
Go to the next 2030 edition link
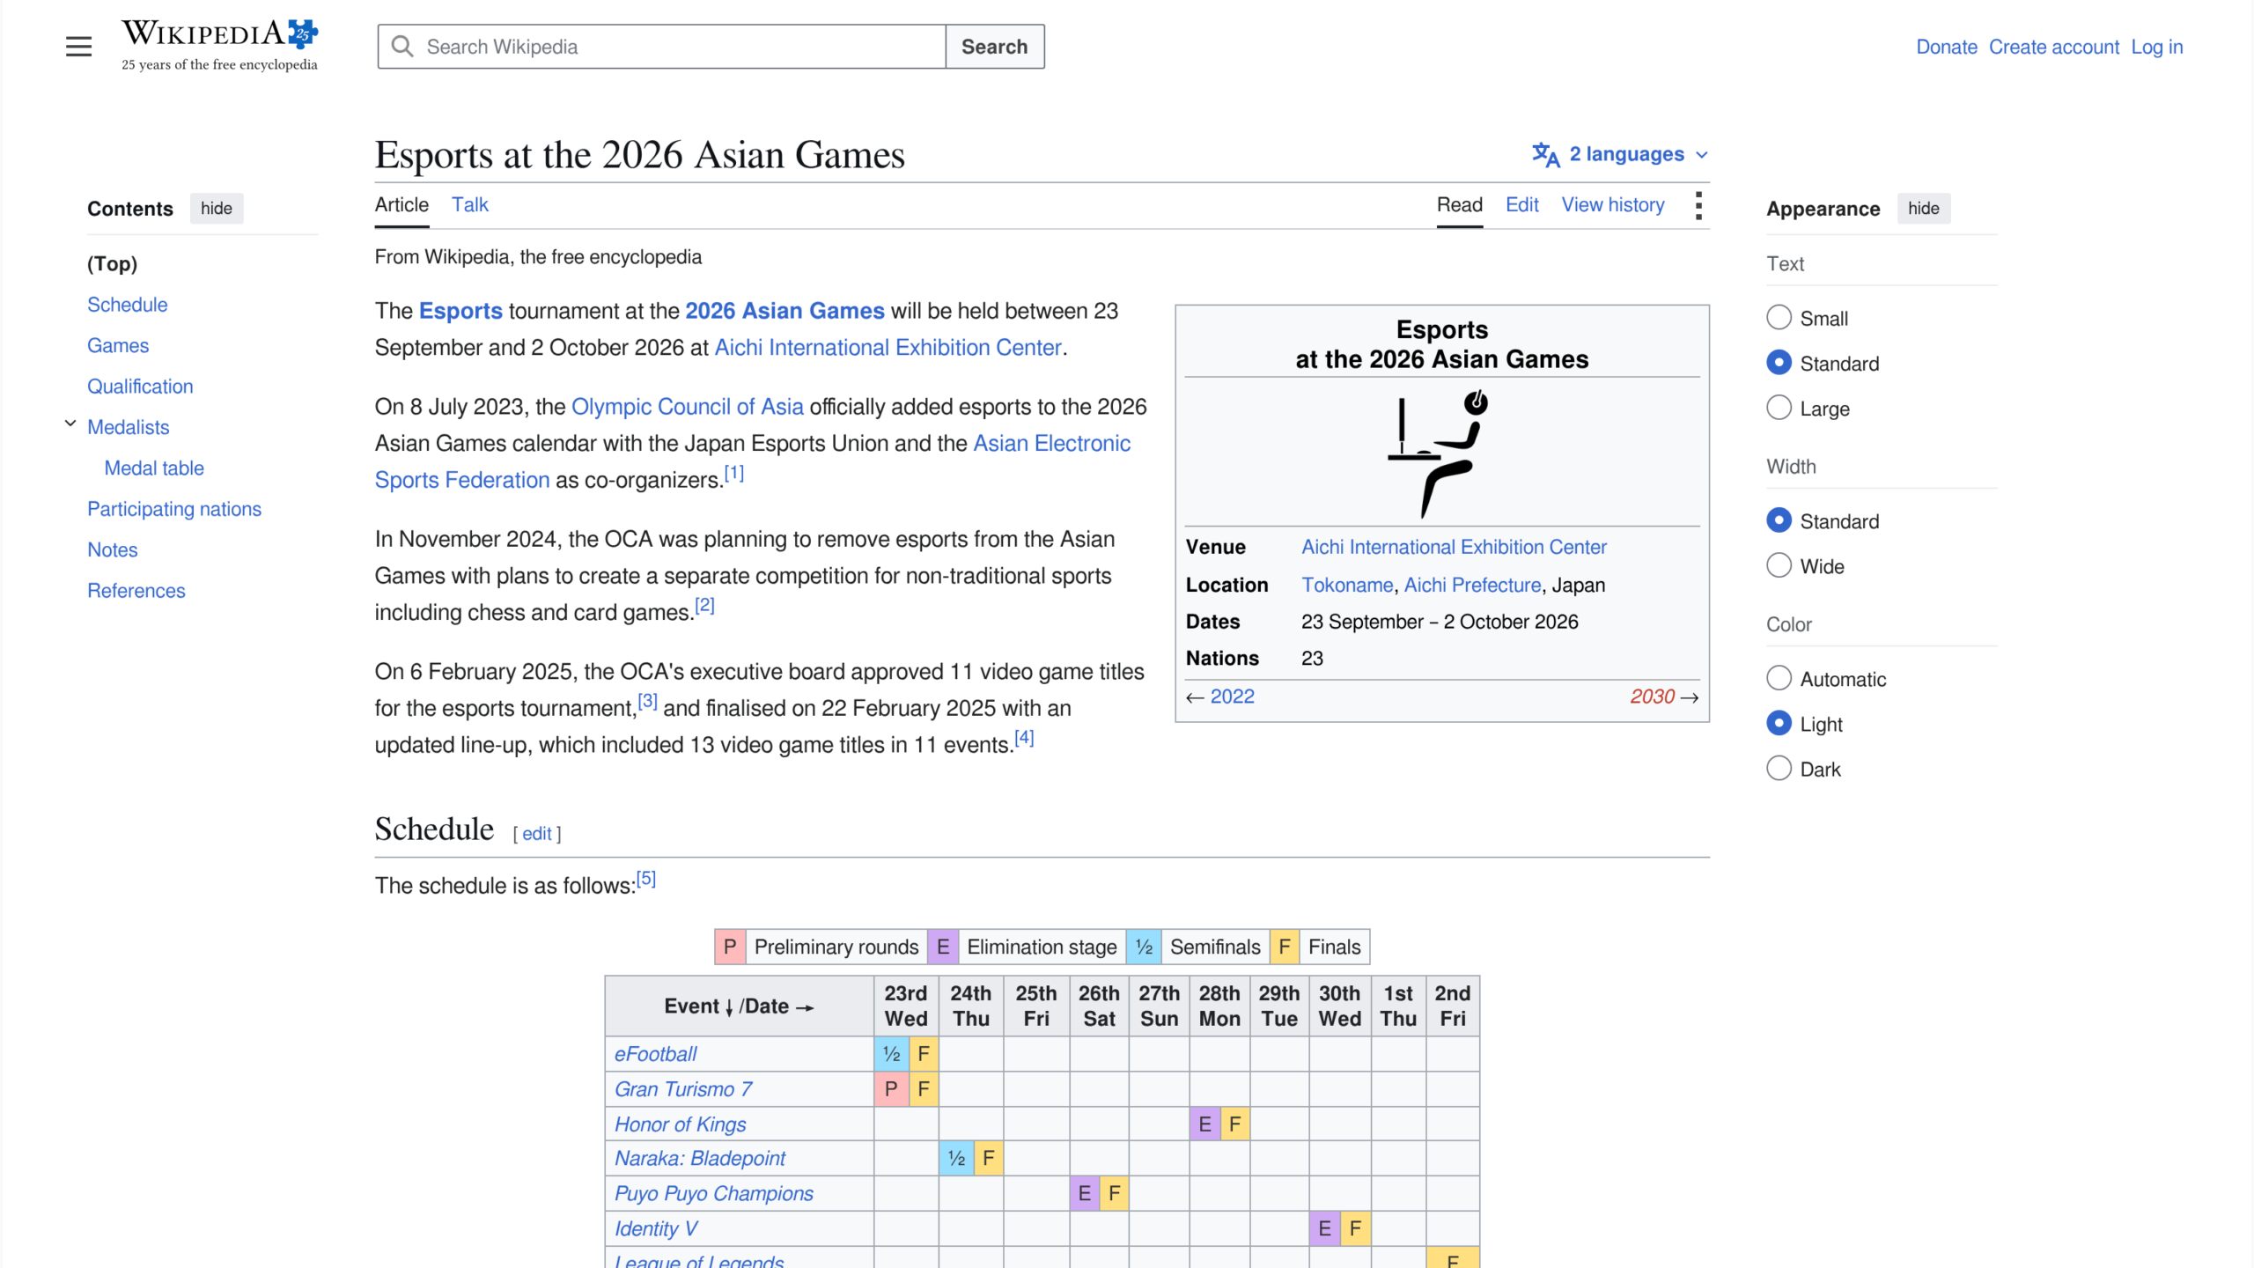click(x=1652, y=697)
